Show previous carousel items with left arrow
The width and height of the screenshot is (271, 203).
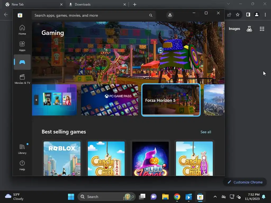[x=36, y=100]
